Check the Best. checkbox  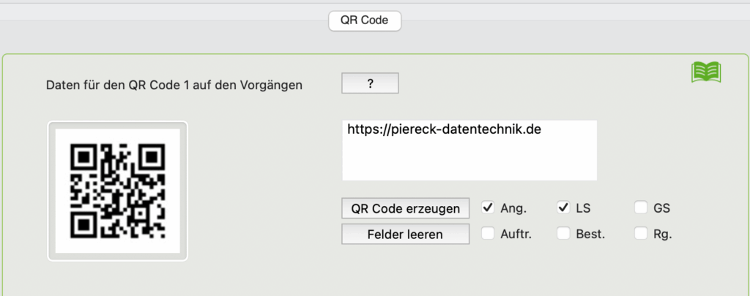click(563, 234)
